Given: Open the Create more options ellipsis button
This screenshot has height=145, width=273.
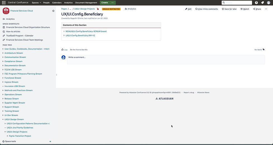Looking at the screenshot, I should 113,3.
